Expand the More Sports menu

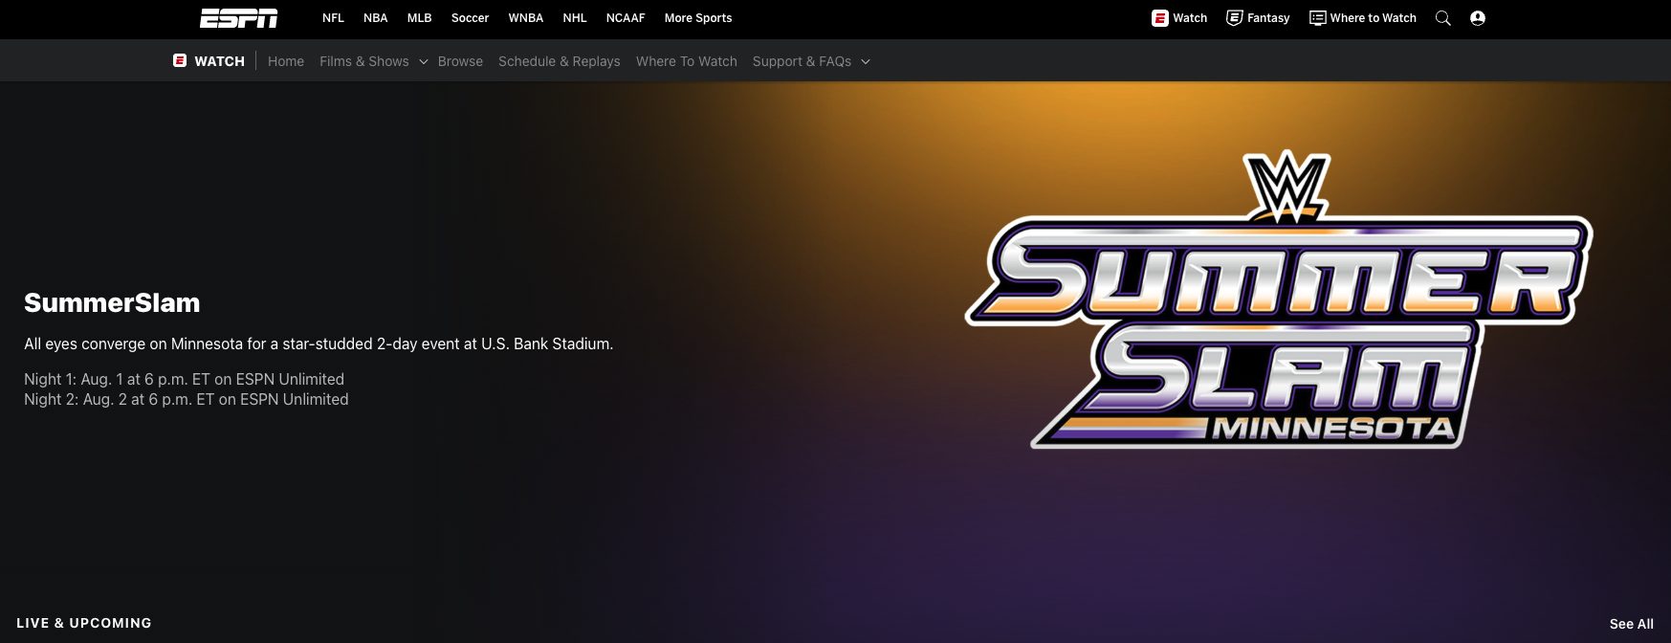[x=698, y=18]
